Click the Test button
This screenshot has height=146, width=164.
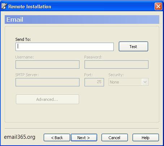coord(133,47)
